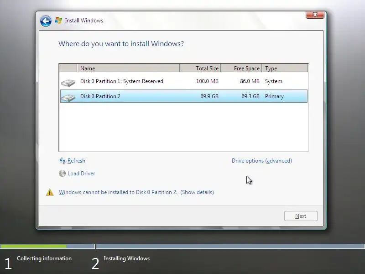Click the 'Where do you want to install Windows?' heading

[x=121, y=44]
